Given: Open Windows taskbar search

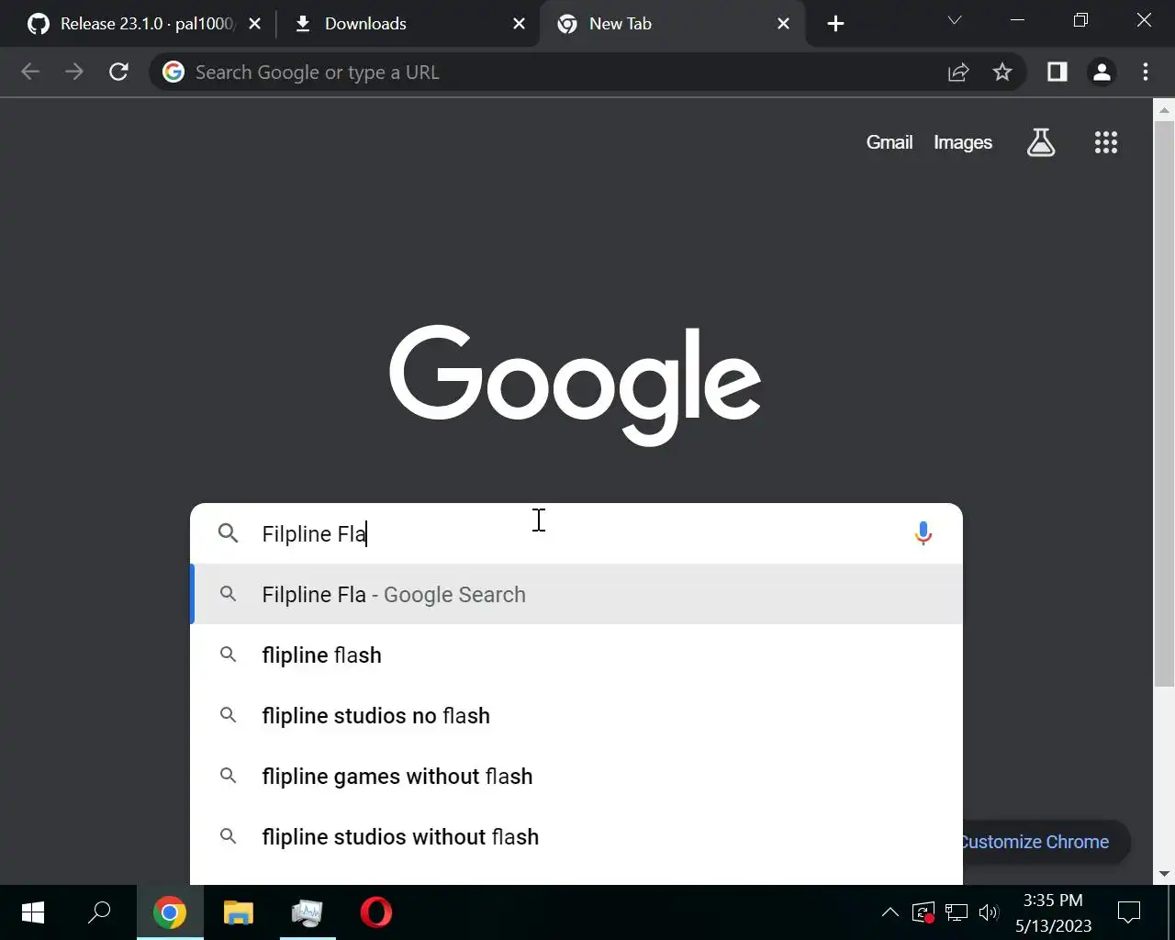Looking at the screenshot, I should click(99, 912).
